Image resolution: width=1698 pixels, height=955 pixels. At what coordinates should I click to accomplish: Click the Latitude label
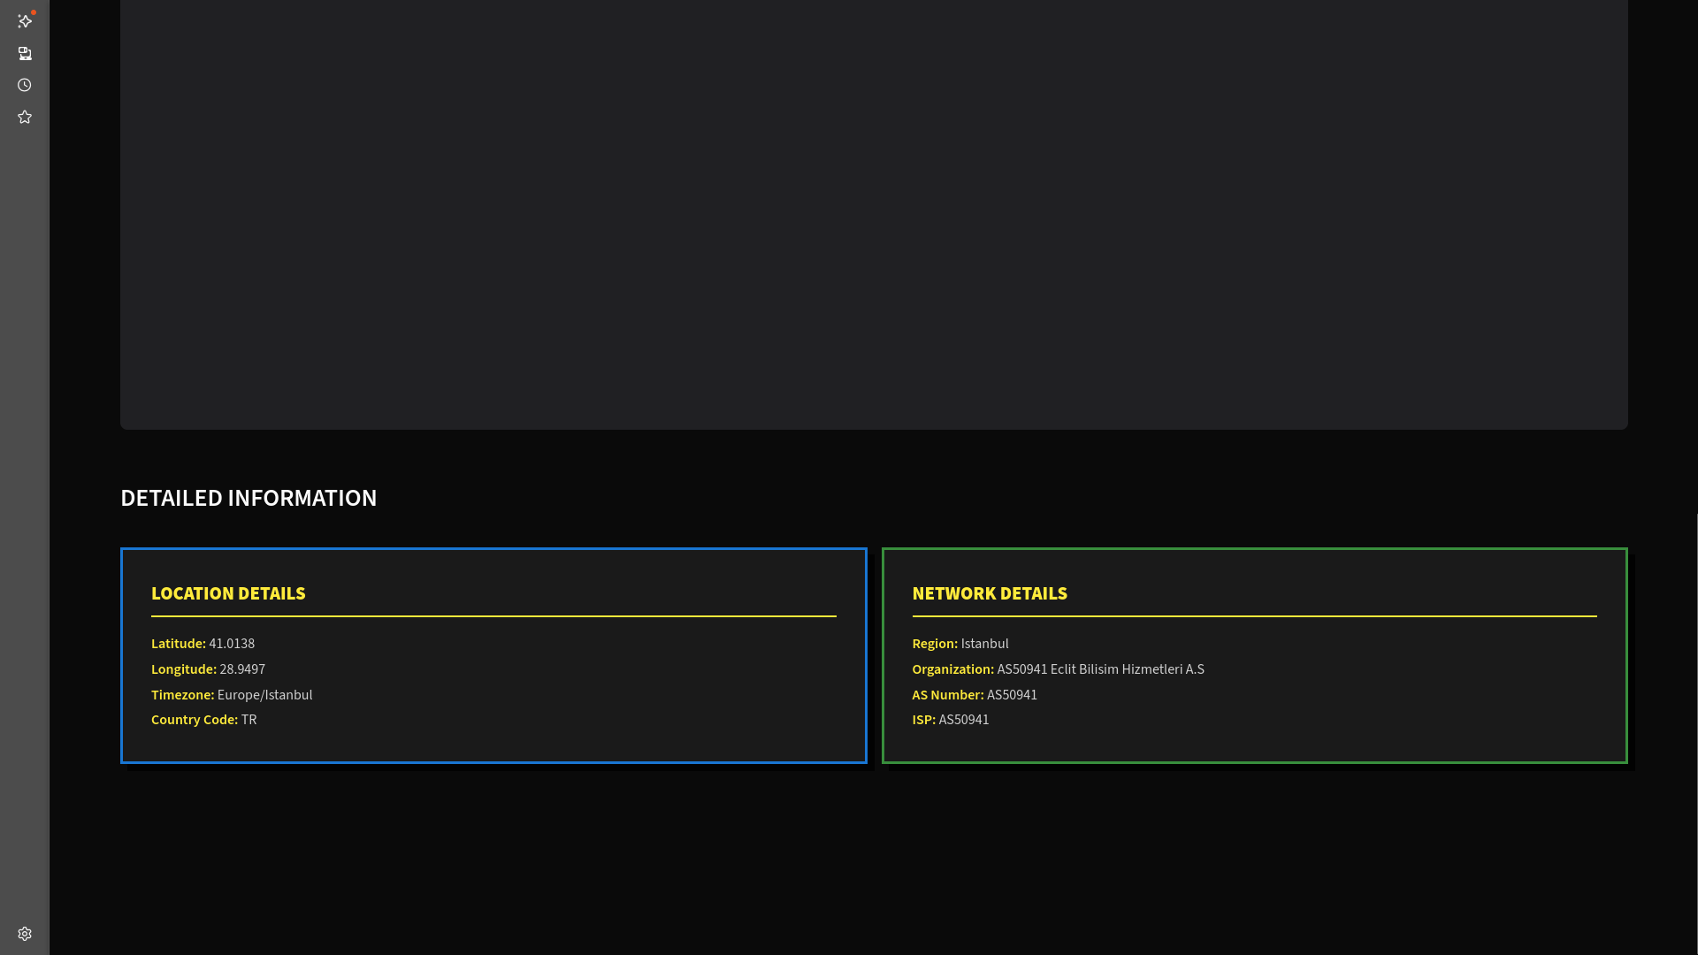[178, 644]
